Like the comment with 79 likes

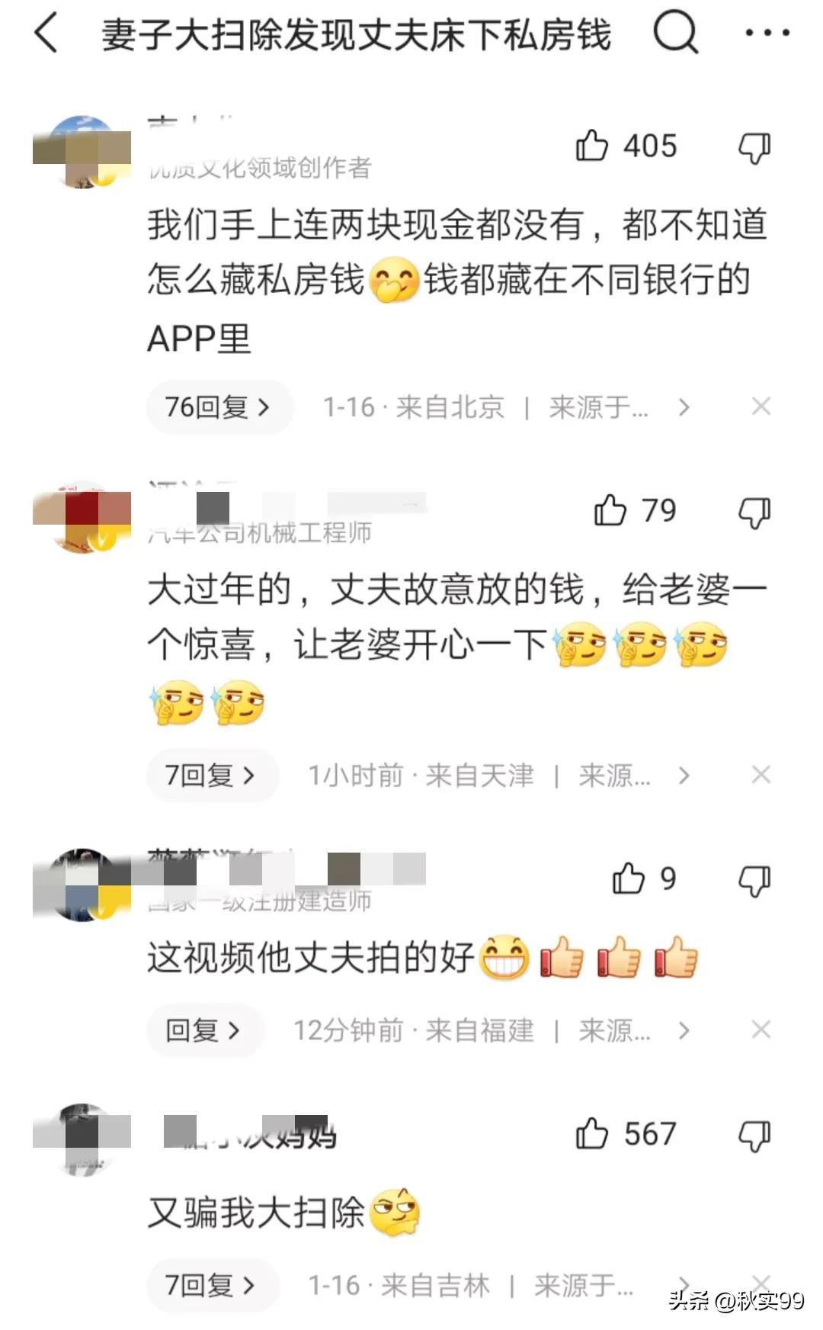point(610,510)
